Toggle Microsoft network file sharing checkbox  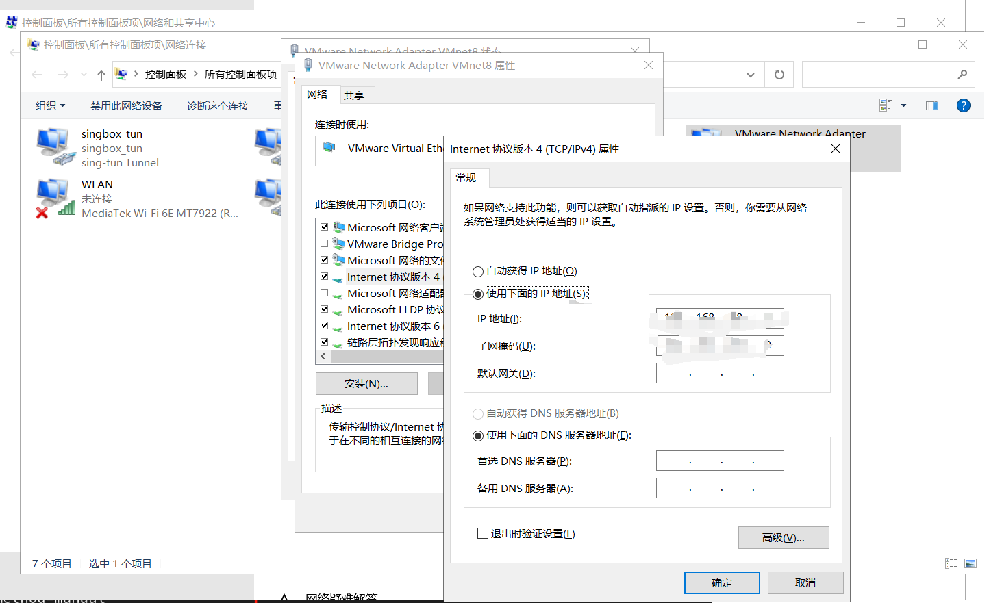pos(325,259)
